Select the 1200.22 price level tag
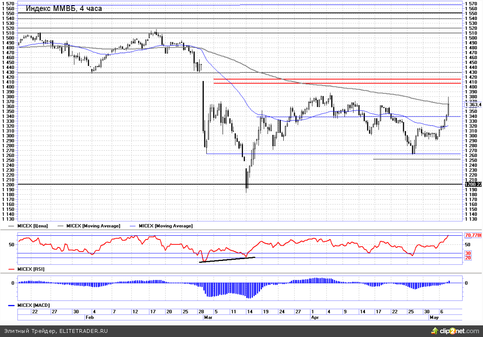This screenshot has height=337, width=483. click(x=473, y=184)
